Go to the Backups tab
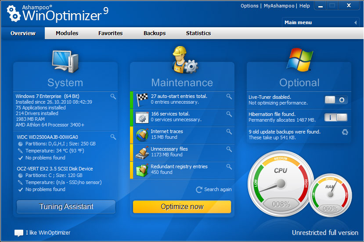 (155, 33)
